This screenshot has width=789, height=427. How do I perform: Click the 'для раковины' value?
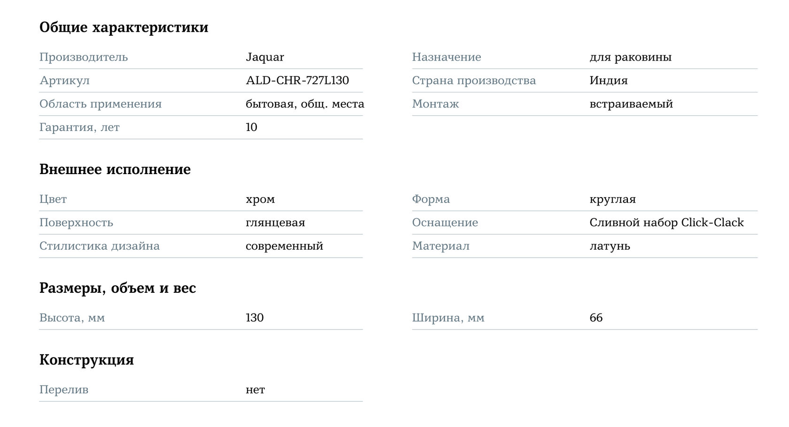[630, 57]
